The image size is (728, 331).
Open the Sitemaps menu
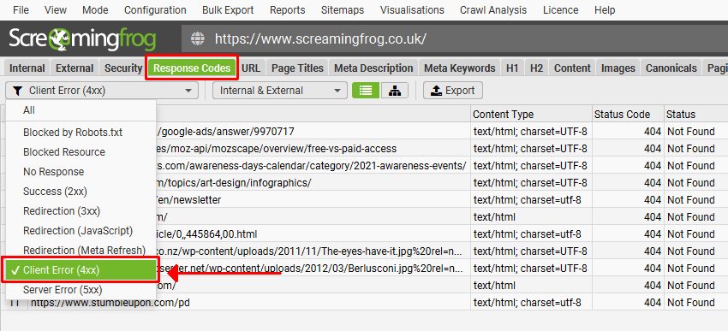click(x=343, y=9)
